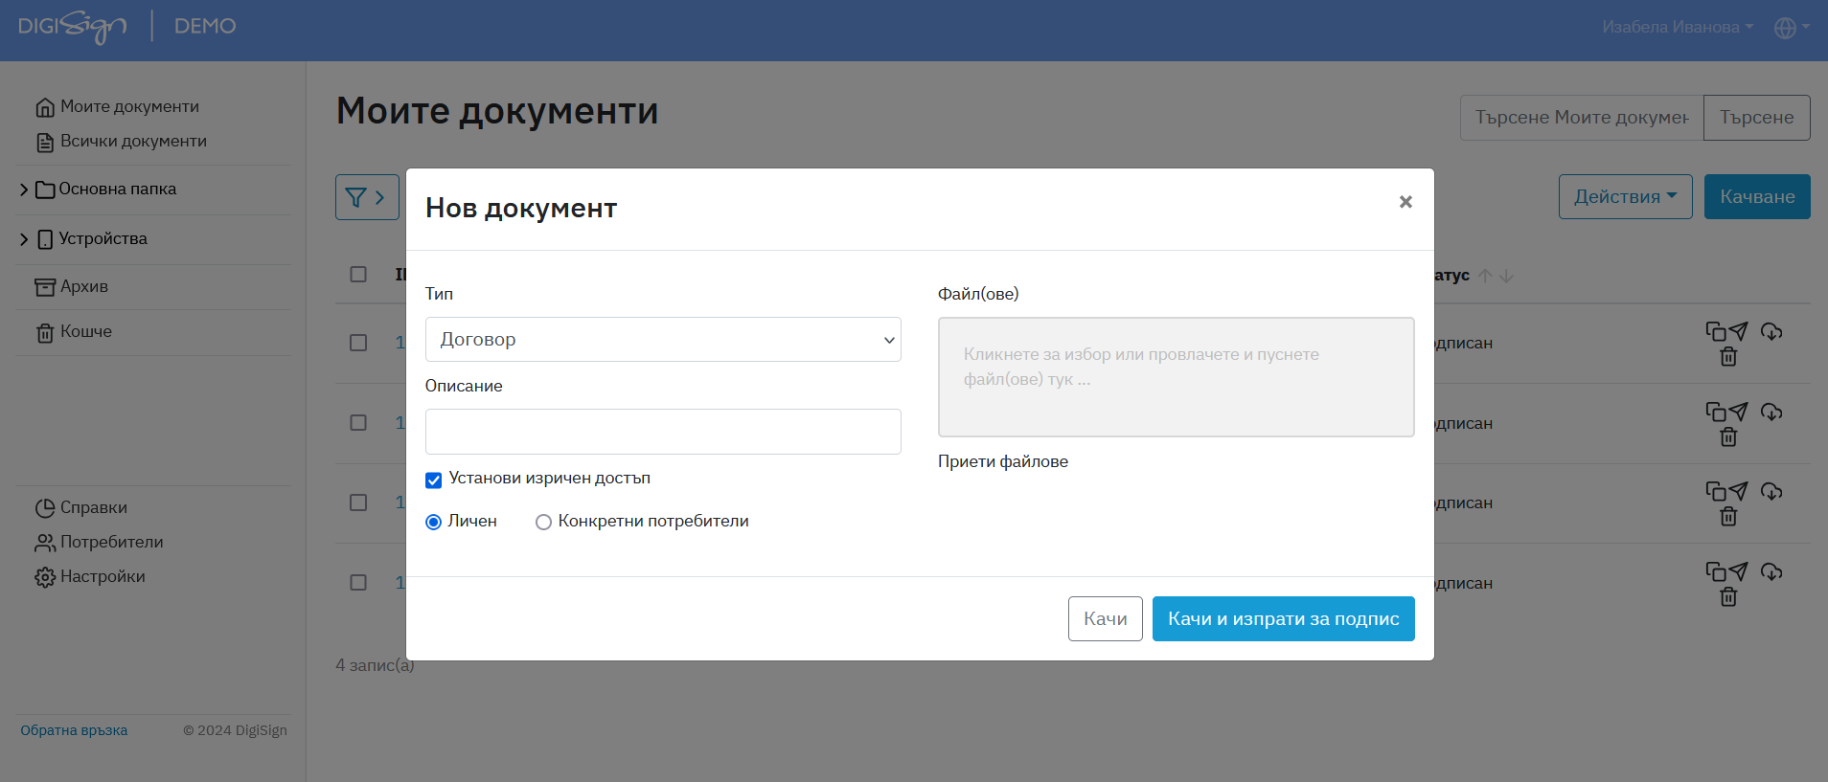Click the trash icon in first document row
This screenshot has height=782, width=1828.
pyautogui.click(x=1728, y=357)
